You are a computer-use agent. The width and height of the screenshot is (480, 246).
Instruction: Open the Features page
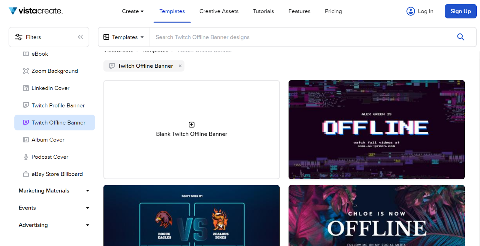pos(299,11)
